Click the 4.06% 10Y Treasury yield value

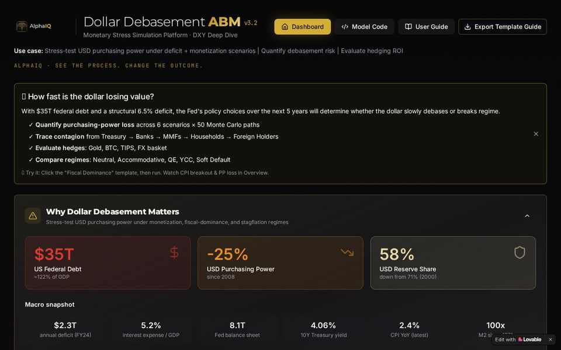coord(323,325)
